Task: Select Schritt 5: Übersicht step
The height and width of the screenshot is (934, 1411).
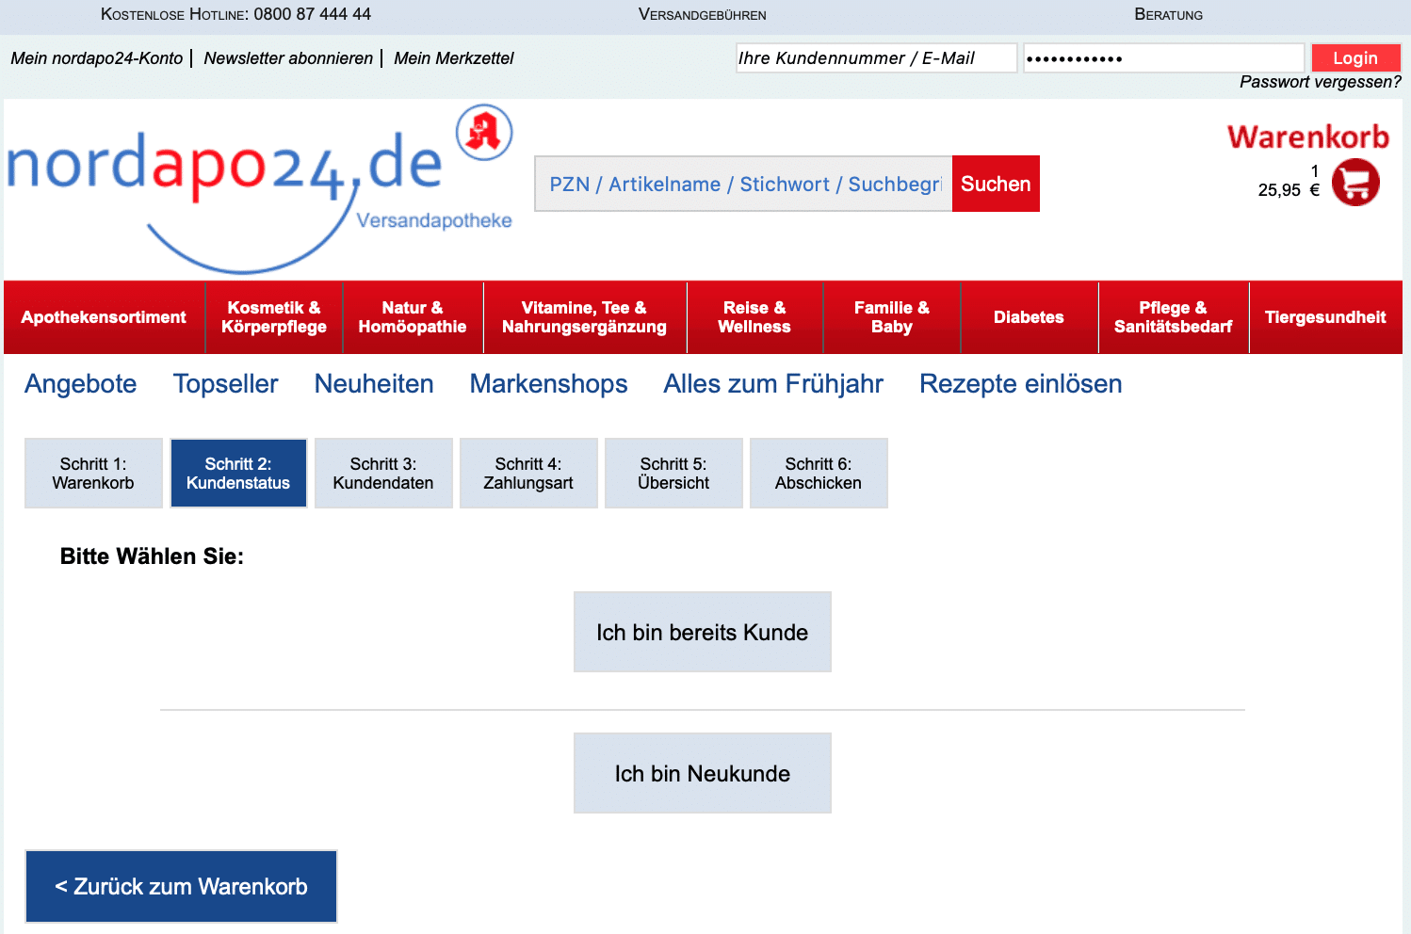Action: tap(673, 474)
